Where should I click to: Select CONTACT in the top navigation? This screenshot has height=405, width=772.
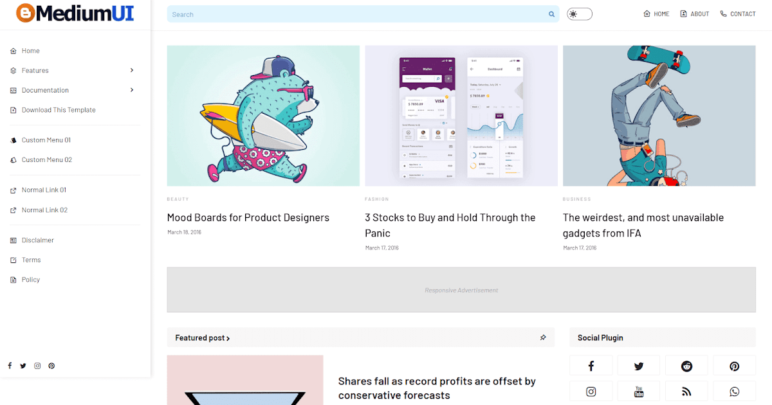click(738, 14)
